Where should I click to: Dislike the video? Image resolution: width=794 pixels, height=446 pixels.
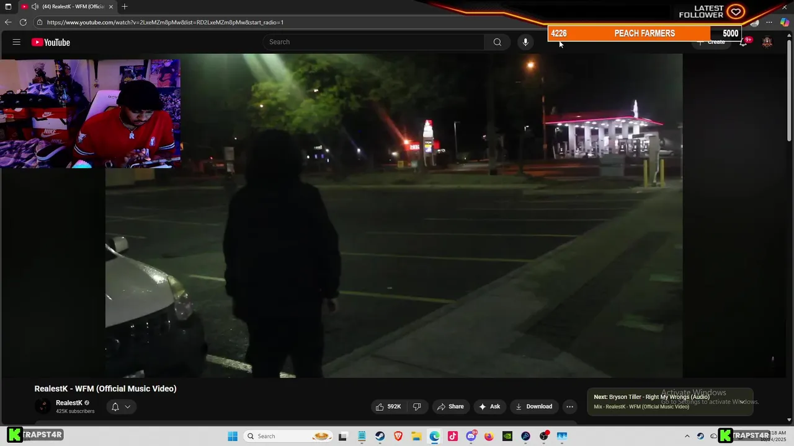pos(417,406)
